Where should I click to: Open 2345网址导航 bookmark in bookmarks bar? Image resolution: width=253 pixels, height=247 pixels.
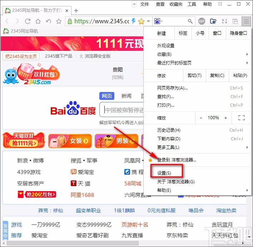pos(20,31)
